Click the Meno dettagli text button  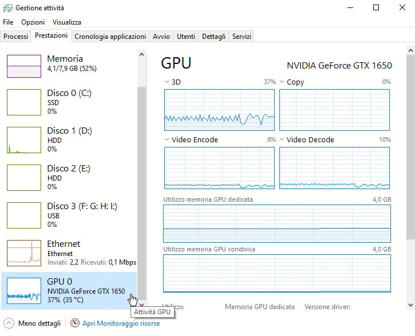pyautogui.click(x=39, y=323)
